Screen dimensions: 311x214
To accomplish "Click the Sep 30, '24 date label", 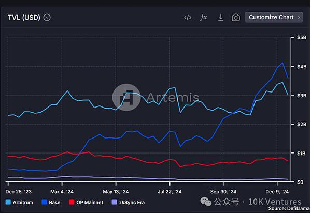I will (x=223, y=192).
